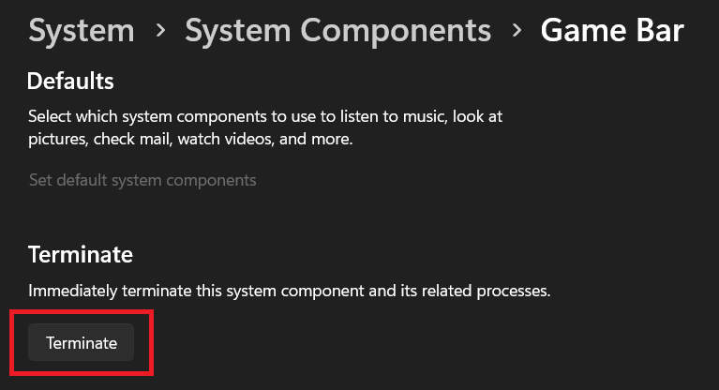Click the "Immediately terminate this system component" description

coord(289,291)
